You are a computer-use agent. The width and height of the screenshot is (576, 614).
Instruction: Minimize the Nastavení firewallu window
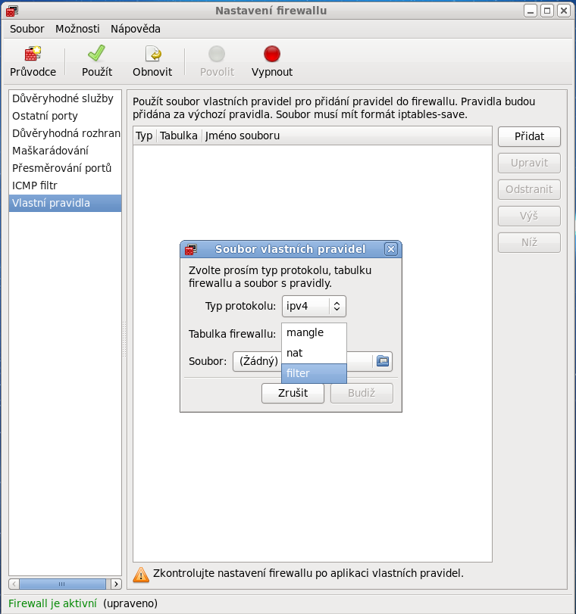pyautogui.click(x=530, y=11)
